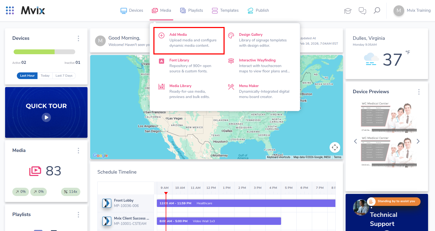Image resolution: width=435 pixels, height=231 pixels.
Task: Open the Playlists navigation tab
Action: coord(191,10)
